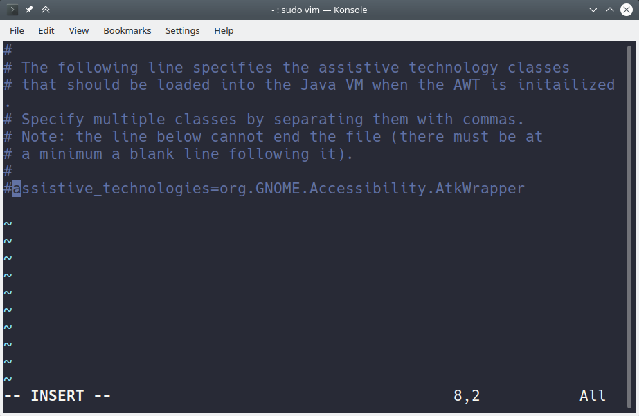Open the Help menu
Viewport: 639px width, 416px height.
[x=224, y=30]
